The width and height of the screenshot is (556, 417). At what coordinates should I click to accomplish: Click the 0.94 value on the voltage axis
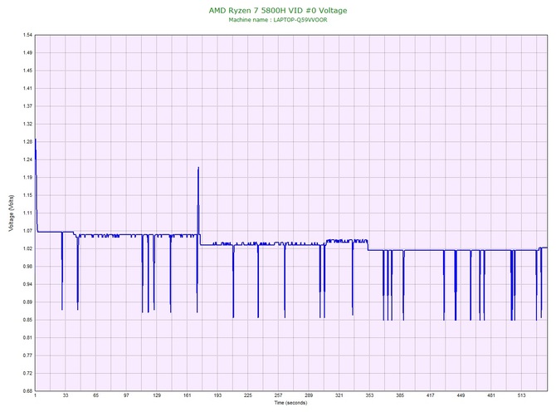pyautogui.click(x=27, y=284)
